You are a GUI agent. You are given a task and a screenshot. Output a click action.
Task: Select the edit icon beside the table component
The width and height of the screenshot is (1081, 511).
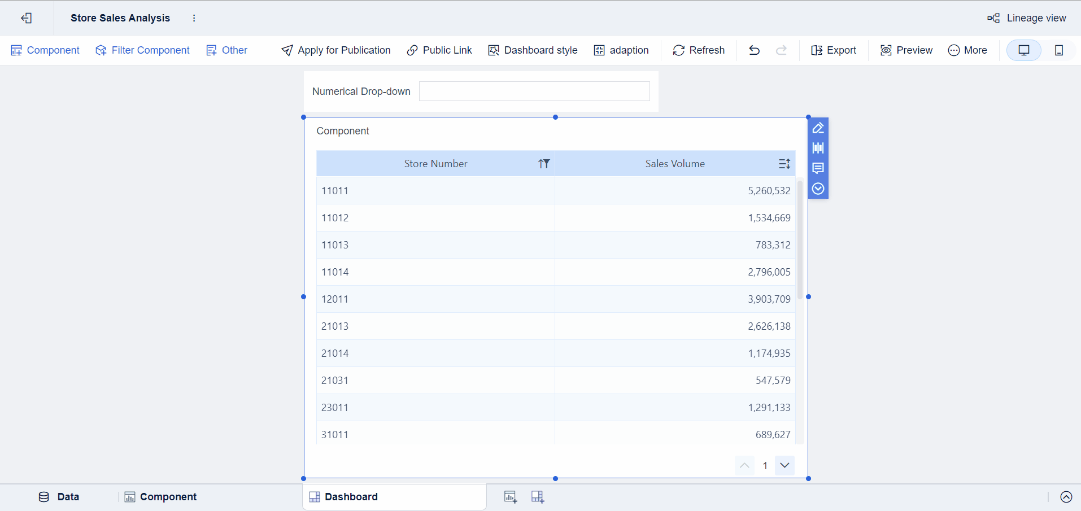click(x=818, y=128)
